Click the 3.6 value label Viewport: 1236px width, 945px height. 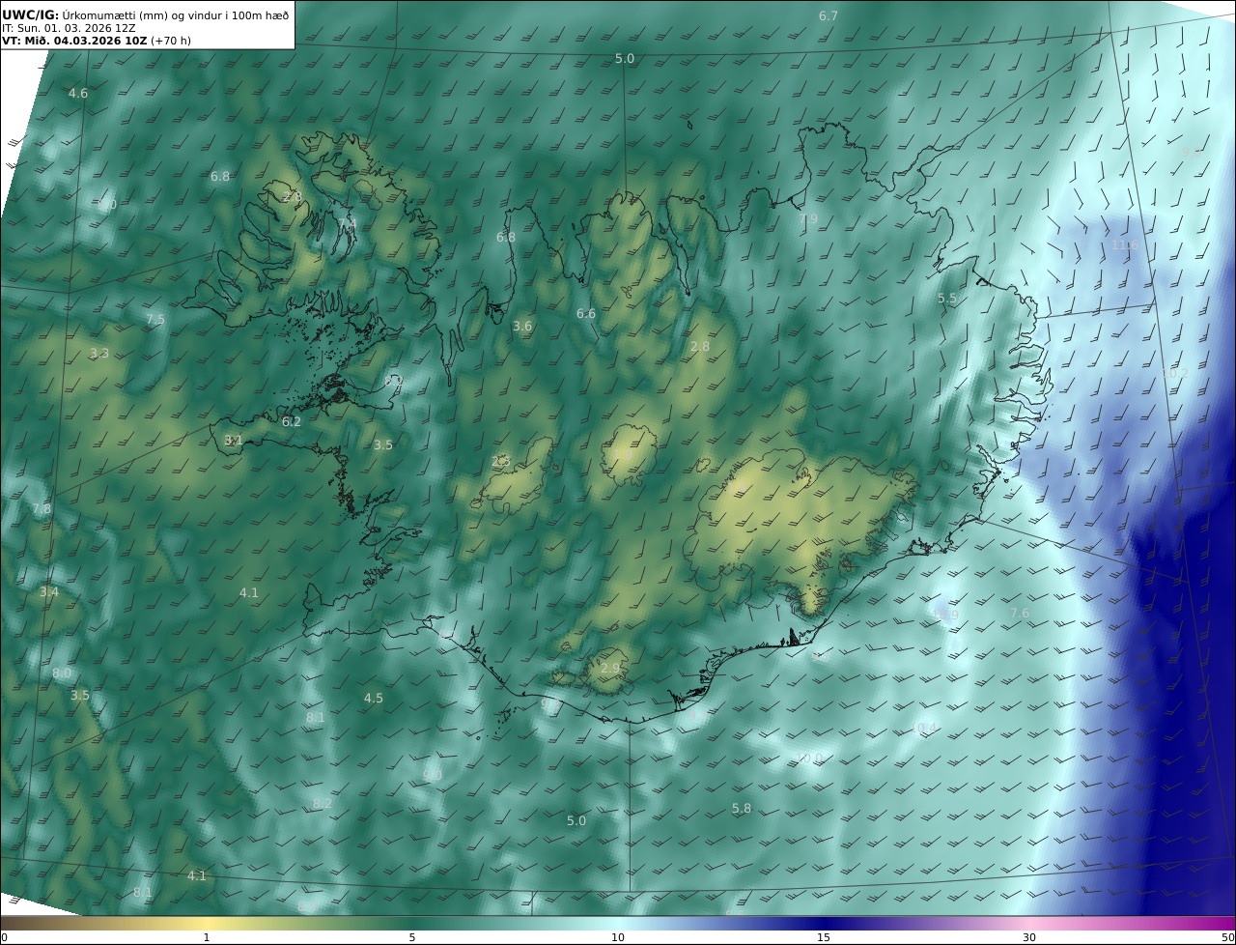coord(522,327)
